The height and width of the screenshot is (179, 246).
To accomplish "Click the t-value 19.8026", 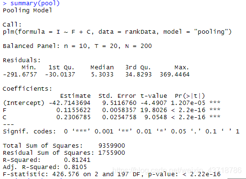I will pyautogui.click(x=154, y=110).
